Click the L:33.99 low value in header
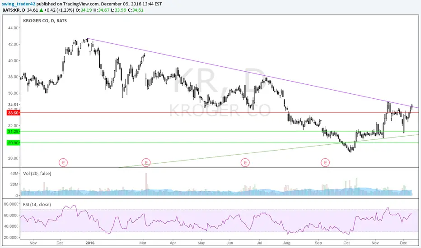Screen dimensions: 421x248 118,10
